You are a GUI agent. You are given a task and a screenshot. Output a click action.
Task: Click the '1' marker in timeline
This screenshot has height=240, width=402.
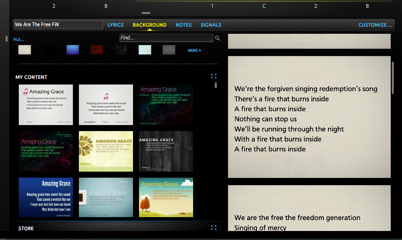tap(212, 6)
